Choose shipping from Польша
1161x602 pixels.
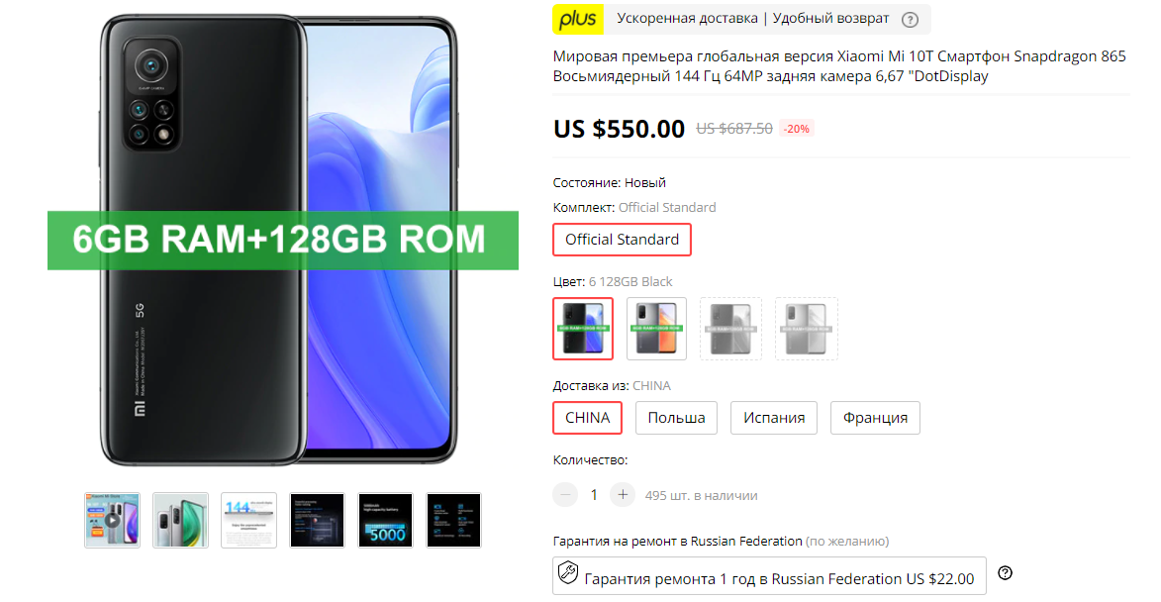pos(676,418)
